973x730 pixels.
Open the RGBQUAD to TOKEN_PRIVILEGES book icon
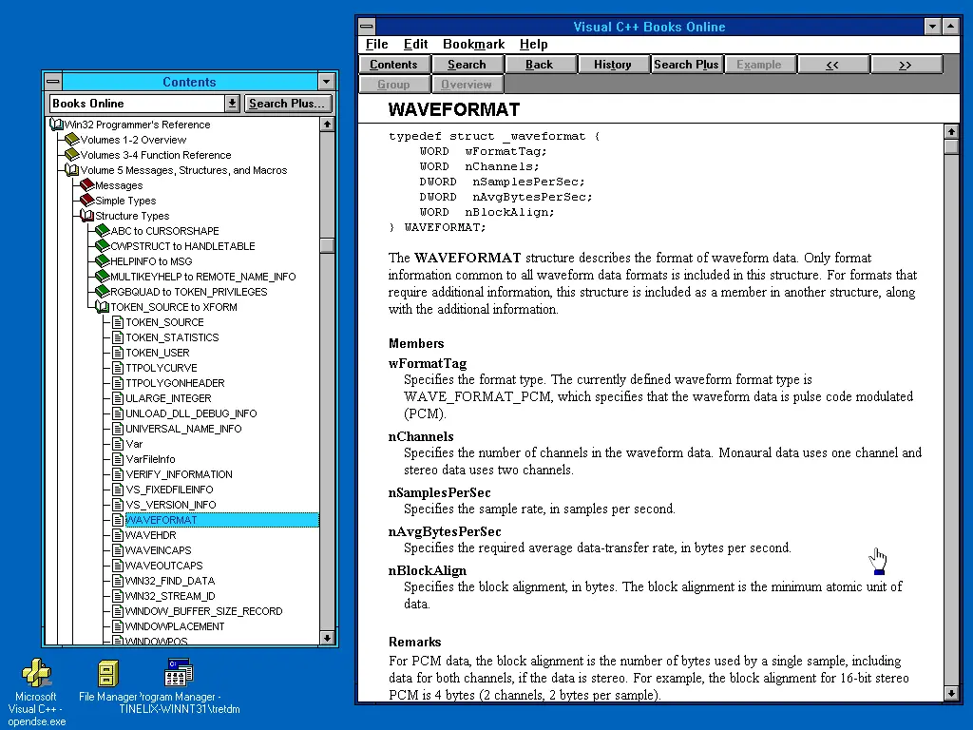coord(103,291)
